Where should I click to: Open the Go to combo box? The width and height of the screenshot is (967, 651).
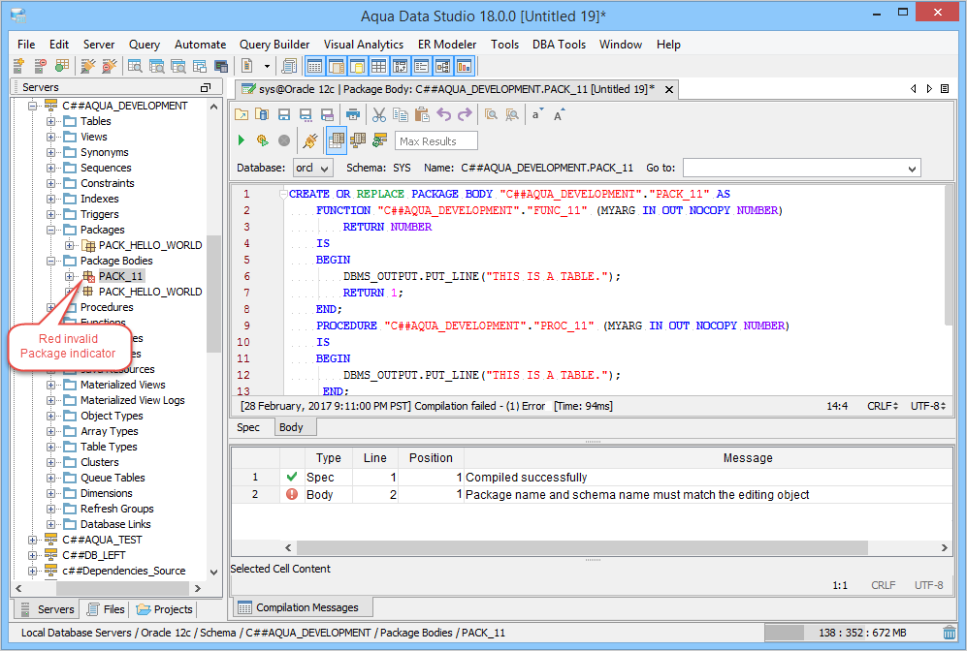pos(800,168)
